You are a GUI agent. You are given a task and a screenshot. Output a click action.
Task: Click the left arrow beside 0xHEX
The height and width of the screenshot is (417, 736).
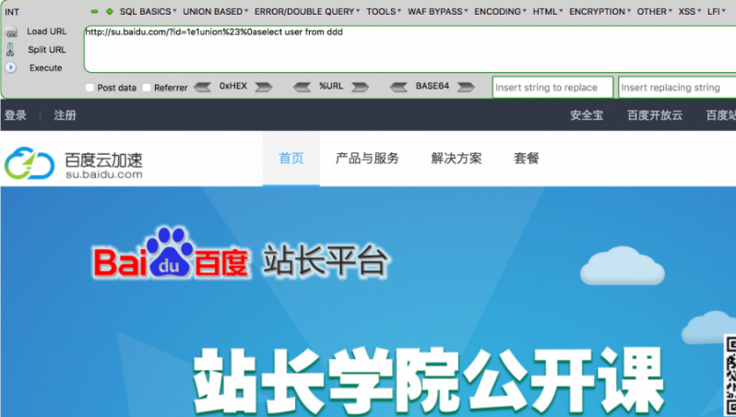point(202,87)
